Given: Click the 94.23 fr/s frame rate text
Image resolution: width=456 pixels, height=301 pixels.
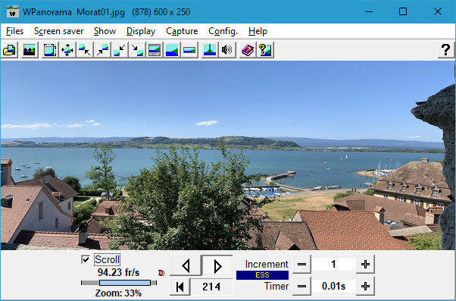Looking at the screenshot, I should tap(118, 273).
